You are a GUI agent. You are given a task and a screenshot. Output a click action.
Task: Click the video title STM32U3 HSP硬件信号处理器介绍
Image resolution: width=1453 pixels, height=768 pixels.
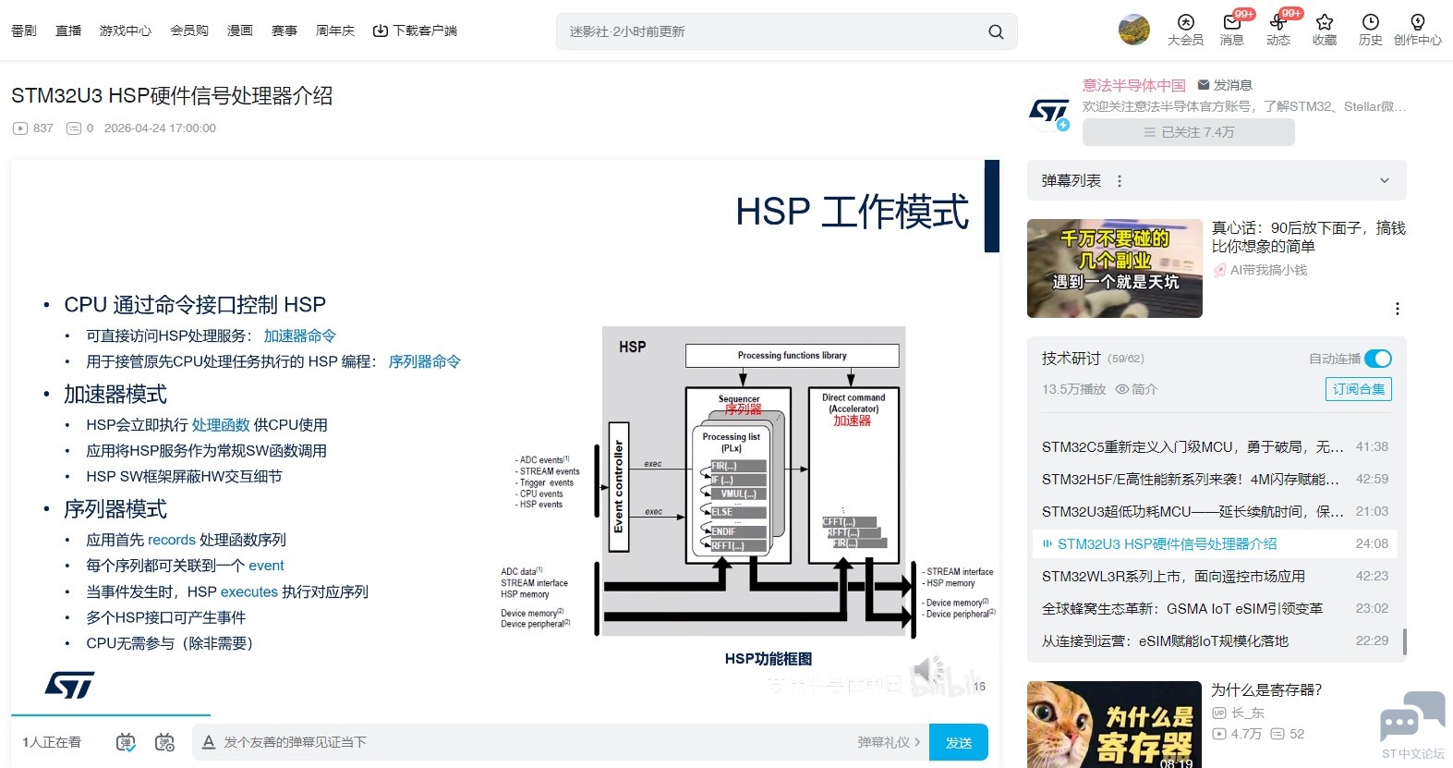(x=172, y=96)
